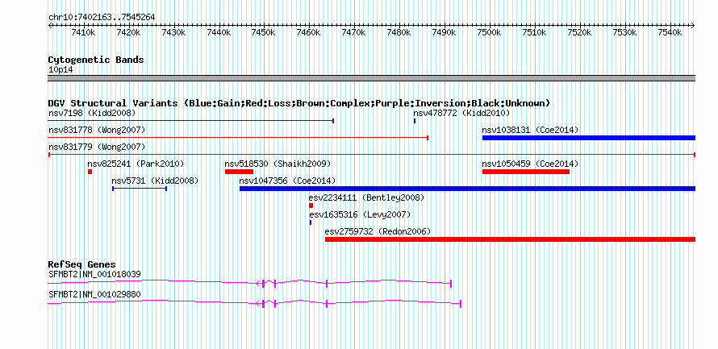Click the SFMBT2 NM_001018039 gene track line
The width and height of the screenshot is (718, 349).
point(250,283)
